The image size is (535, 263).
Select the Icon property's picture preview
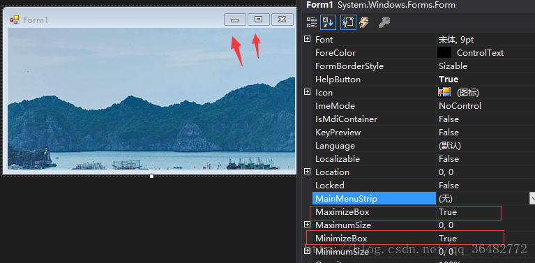tap(444, 93)
